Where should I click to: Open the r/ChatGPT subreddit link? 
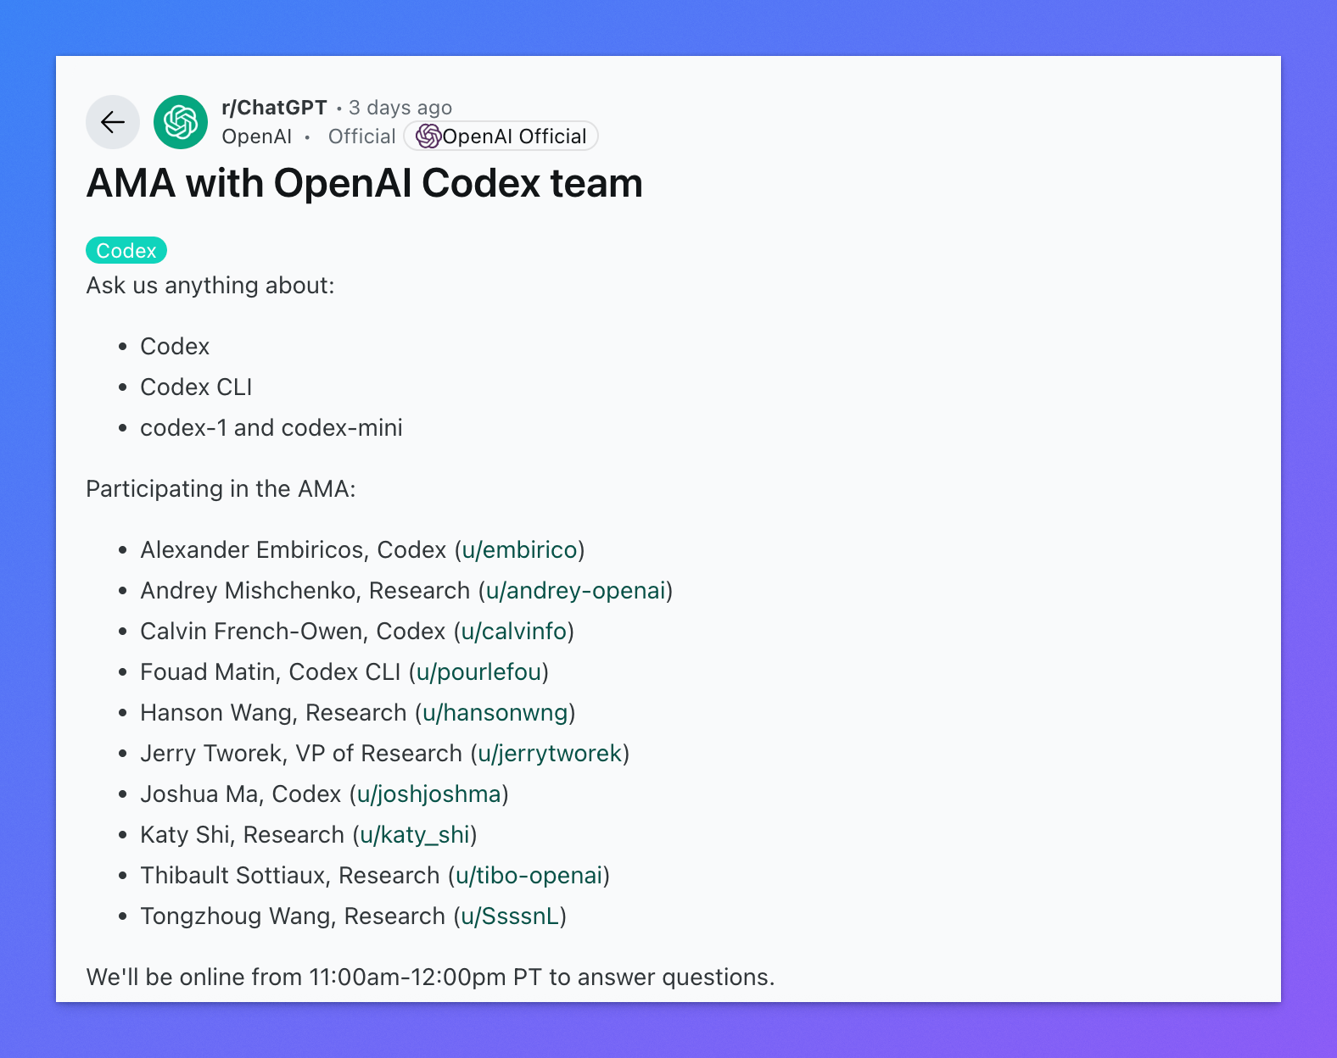tap(274, 108)
